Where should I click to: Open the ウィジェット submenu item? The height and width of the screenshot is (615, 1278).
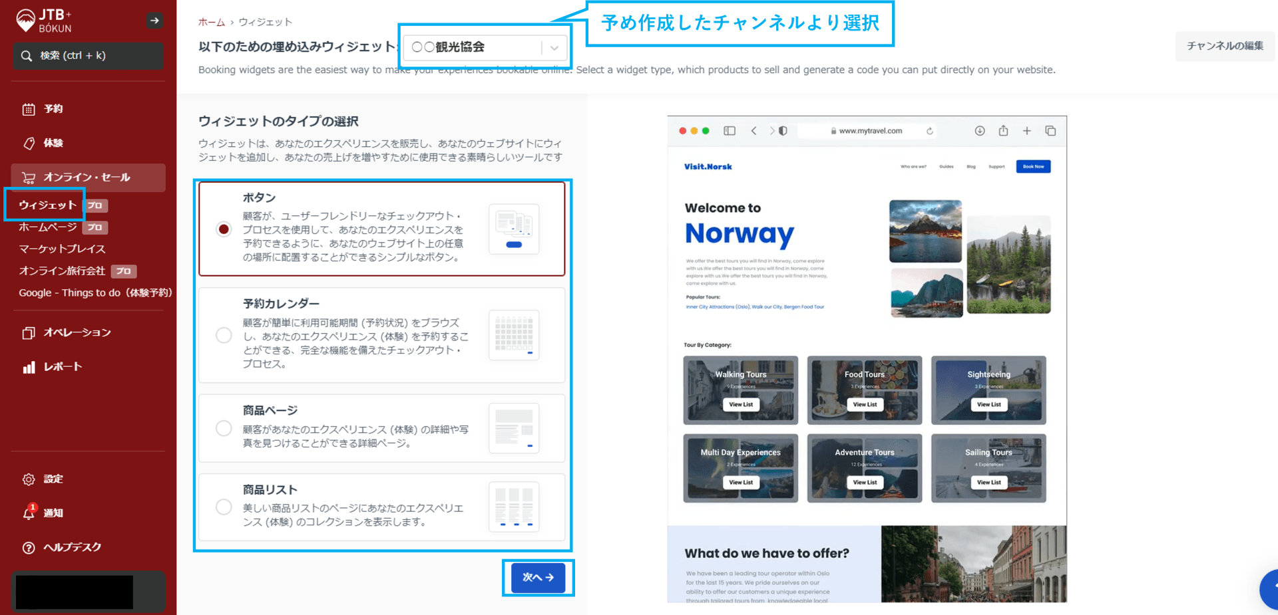point(47,205)
